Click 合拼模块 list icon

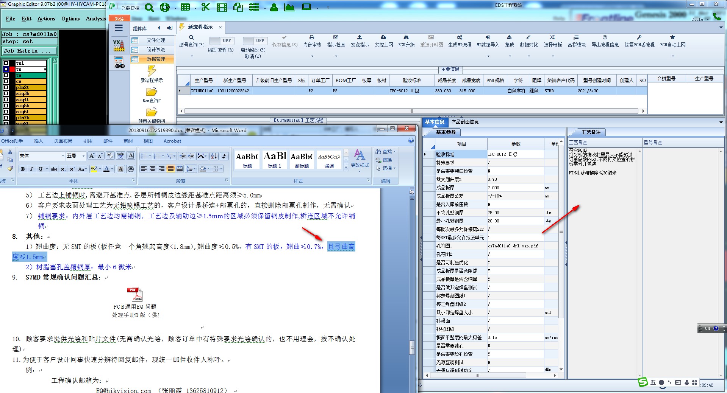coord(576,37)
